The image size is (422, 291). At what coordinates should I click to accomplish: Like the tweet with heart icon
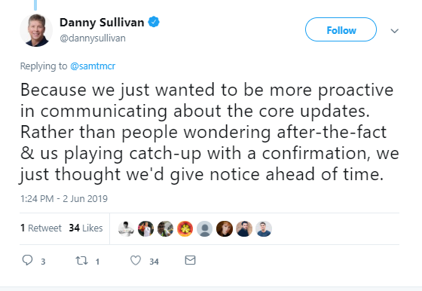136,261
